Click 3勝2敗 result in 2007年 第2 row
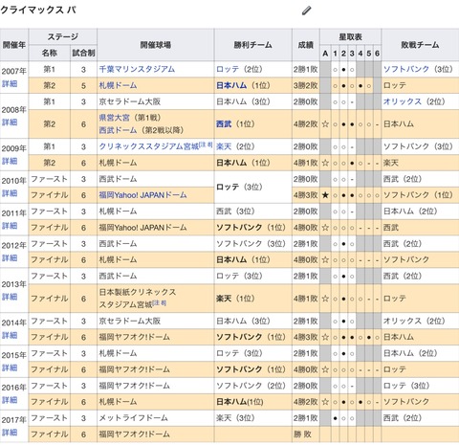The width and height of the screenshot is (459, 445). point(306,85)
